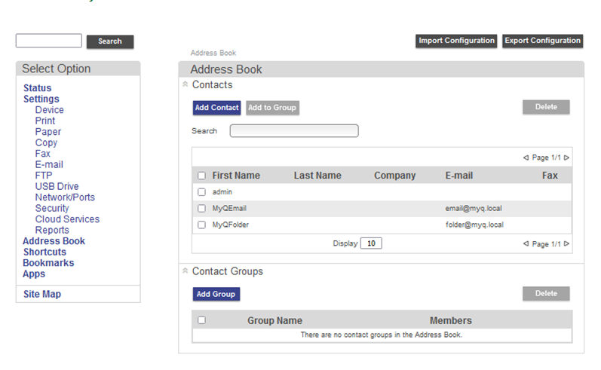Click Import Configuration button
This screenshot has height=370, width=601.
(456, 41)
